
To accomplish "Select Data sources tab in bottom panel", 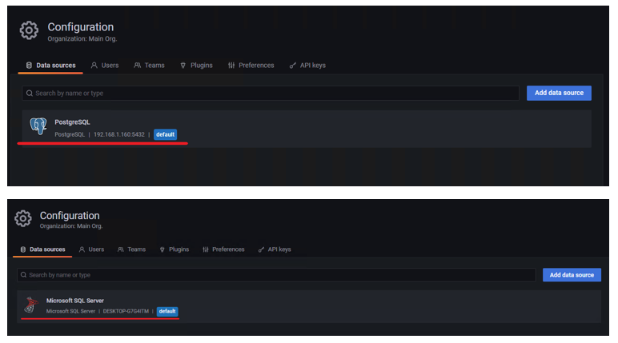I will 42,249.
